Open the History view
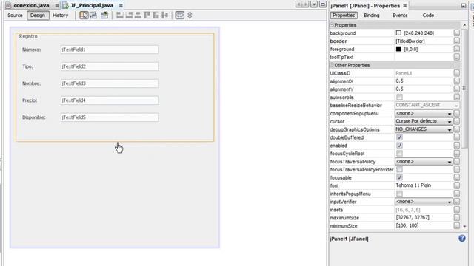Screen dimensions: 474x266 pos(61,15)
